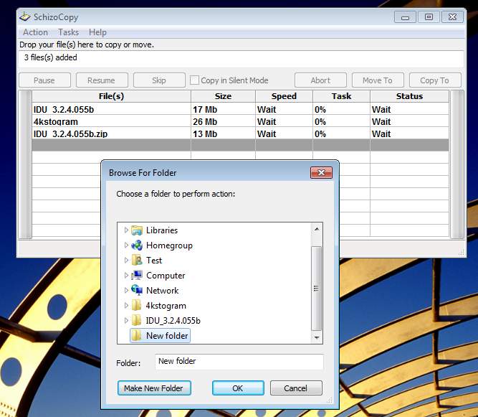Open the Tasks menu
Screen dimensions: 478x417
click(x=68, y=32)
